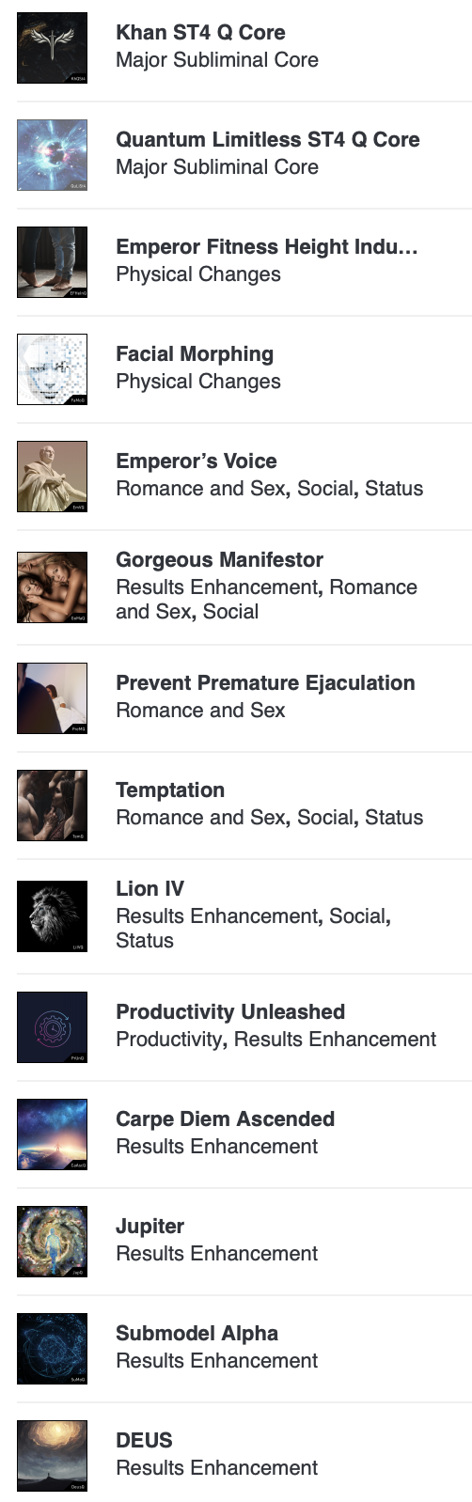This screenshot has height=1502, width=472.
Task: Select the Lion IV lion thumbnail
Action: click(x=52, y=916)
